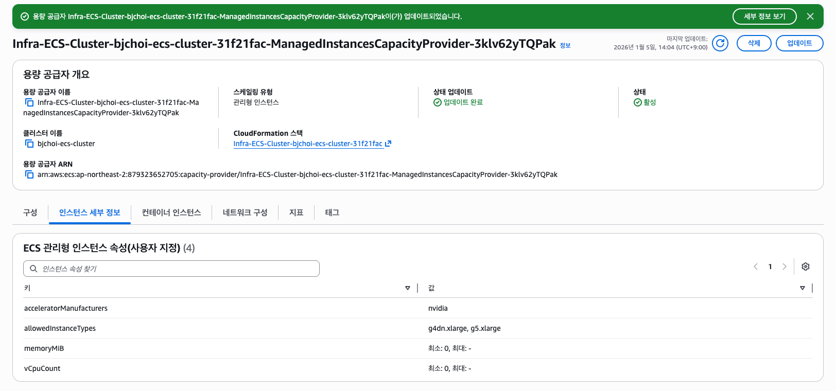Click the 값 column header
This screenshot has height=391, width=836.
coord(431,288)
